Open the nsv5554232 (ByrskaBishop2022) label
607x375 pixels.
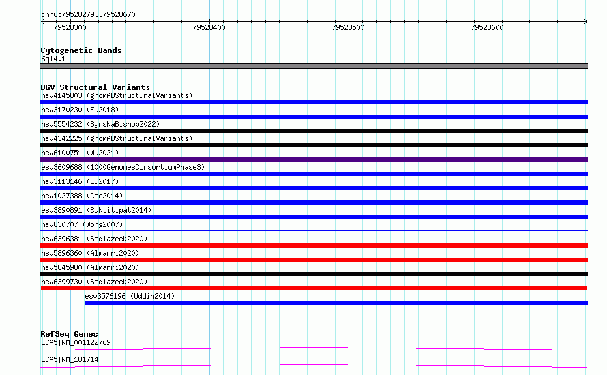point(100,124)
